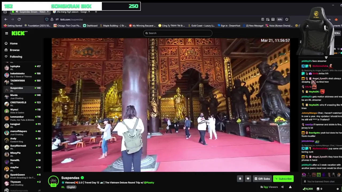
Task: Open Maple Building bookmark
Action: pyautogui.click(x=113, y=26)
